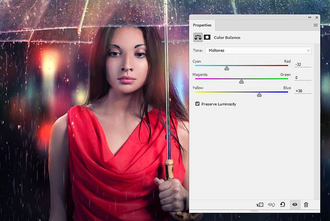The image size is (330, 221).
Task: Reset adjustment to defaults icon
Action: pyautogui.click(x=283, y=204)
